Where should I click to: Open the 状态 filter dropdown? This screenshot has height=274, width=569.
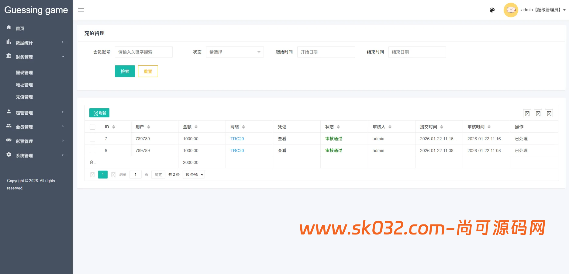pyautogui.click(x=235, y=52)
